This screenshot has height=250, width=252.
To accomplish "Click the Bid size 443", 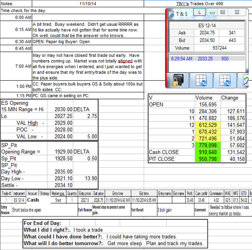I will point(232,40).
